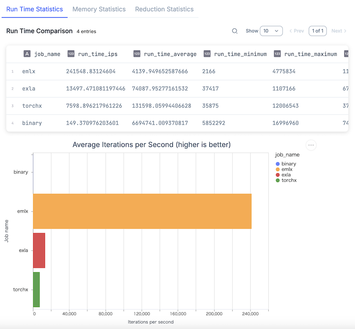Open the Show 10 rows dropdown
The width and height of the screenshot is (355, 329).
point(271,31)
